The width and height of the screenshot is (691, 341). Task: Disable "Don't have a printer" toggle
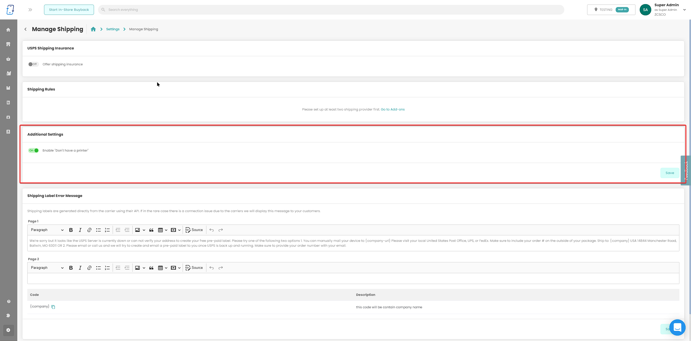click(33, 151)
